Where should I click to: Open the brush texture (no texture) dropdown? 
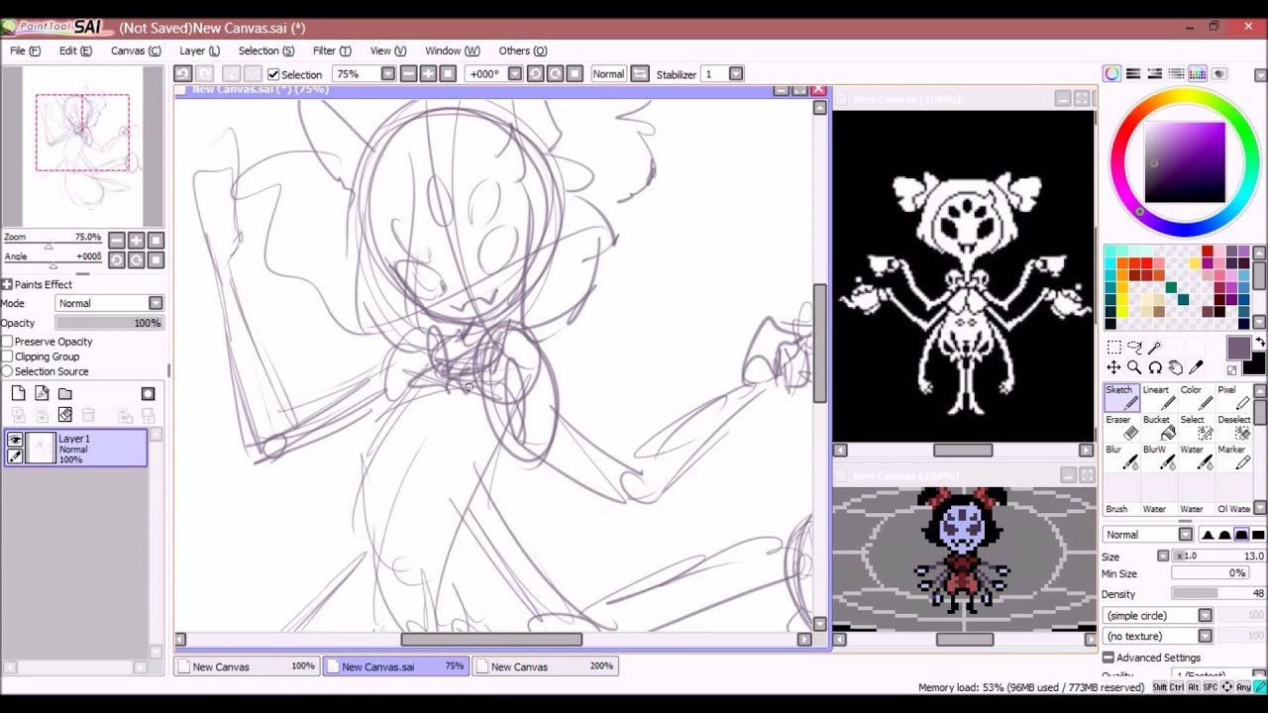(1205, 637)
